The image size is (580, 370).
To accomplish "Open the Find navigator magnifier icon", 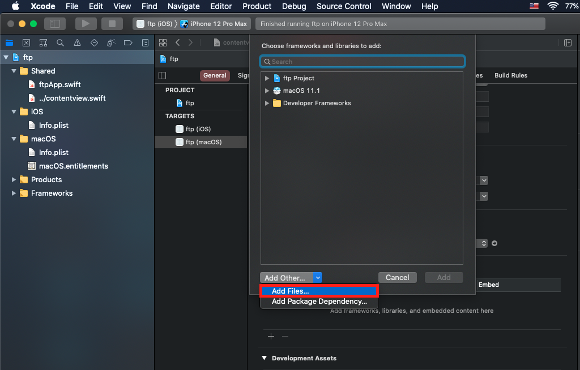I will (60, 43).
